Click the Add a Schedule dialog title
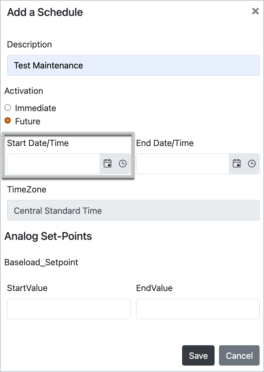264x372 pixels. (x=44, y=12)
